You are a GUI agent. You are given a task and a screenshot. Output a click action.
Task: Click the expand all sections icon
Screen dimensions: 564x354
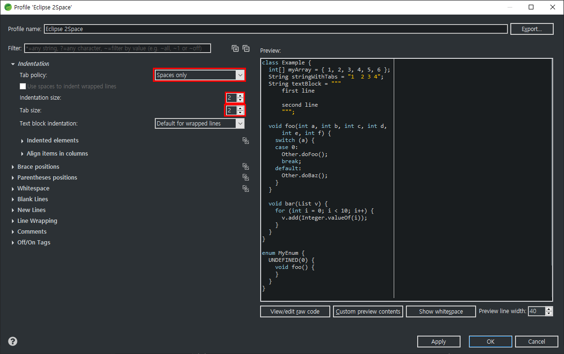click(235, 48)
